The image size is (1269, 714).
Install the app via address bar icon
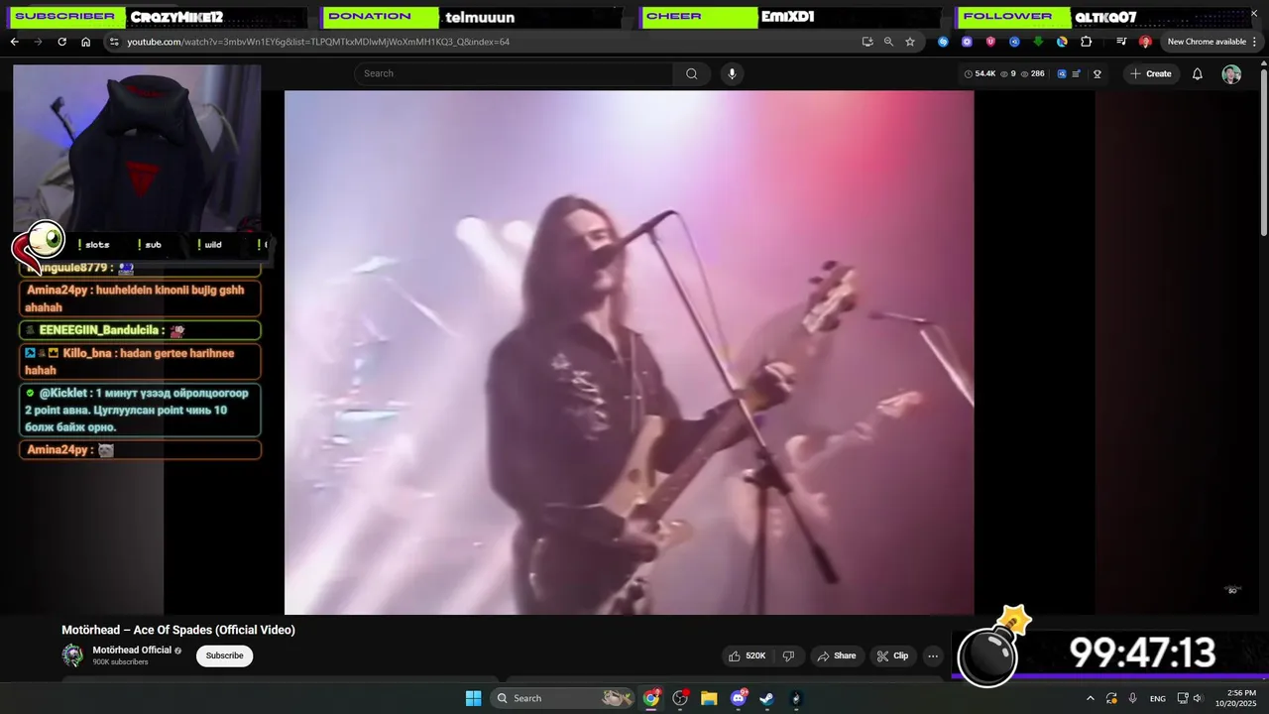coord(867,42)
